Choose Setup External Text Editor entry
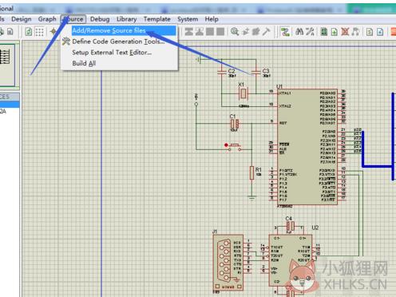396x297 pixels. coord(119,53)
